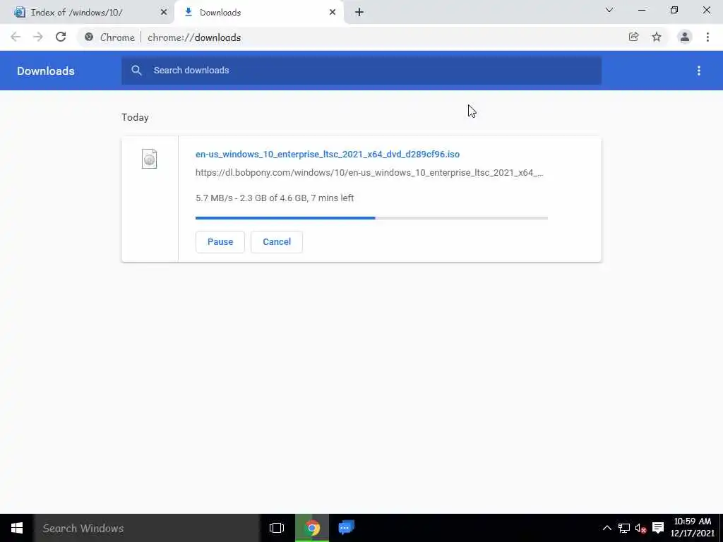Click the browser forward arrow

(x=38, y=37)
